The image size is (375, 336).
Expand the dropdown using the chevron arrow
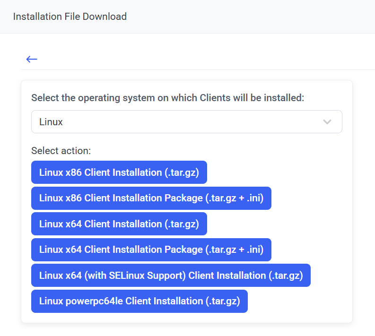point(327,122)
